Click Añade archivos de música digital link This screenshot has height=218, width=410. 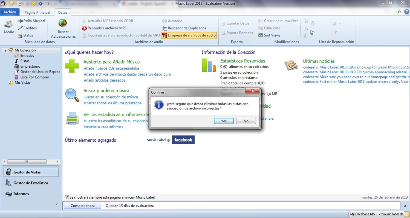tap(127, 74)
